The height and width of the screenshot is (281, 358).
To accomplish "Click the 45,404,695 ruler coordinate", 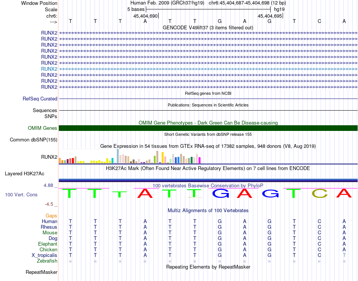I will pos(270,16).
